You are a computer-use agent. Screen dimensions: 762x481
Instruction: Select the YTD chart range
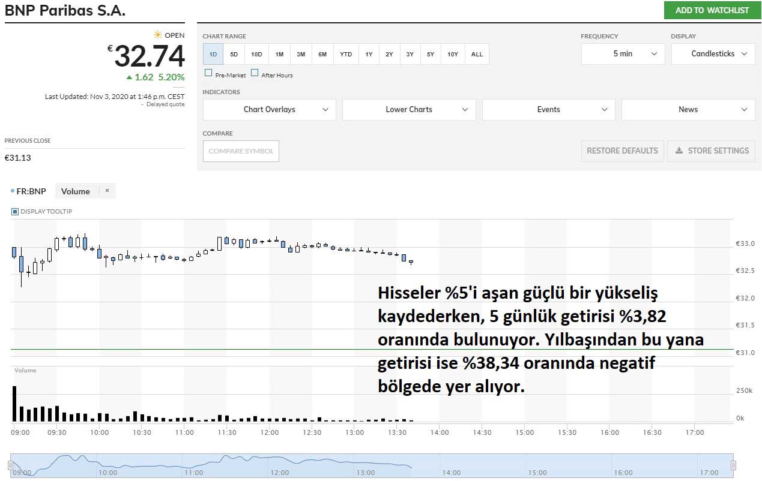[x=346, y=54]
